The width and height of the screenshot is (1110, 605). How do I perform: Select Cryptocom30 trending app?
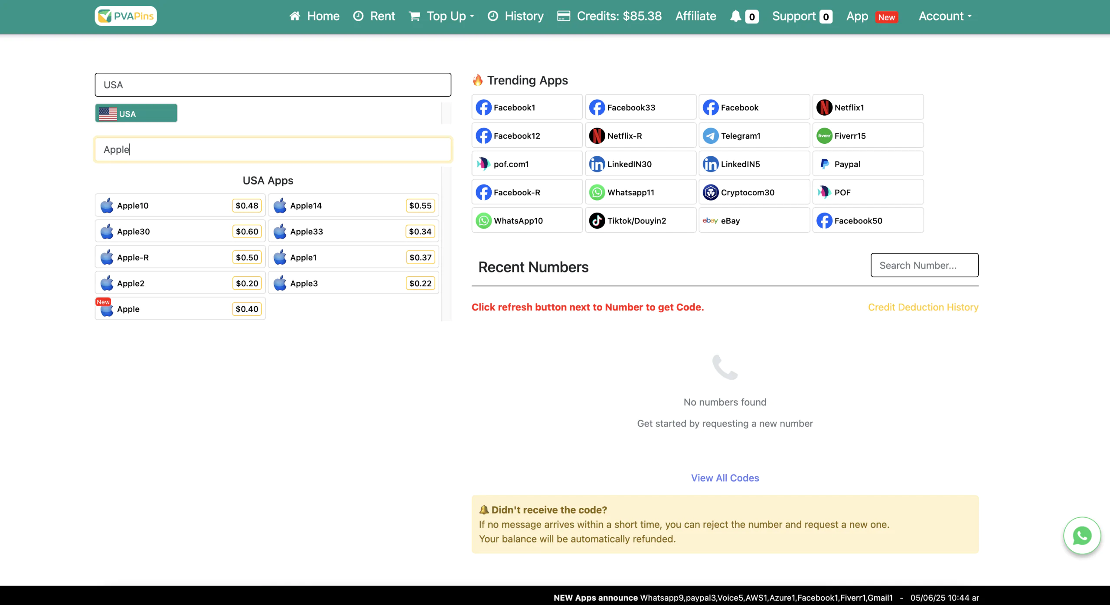coord(754,192)
